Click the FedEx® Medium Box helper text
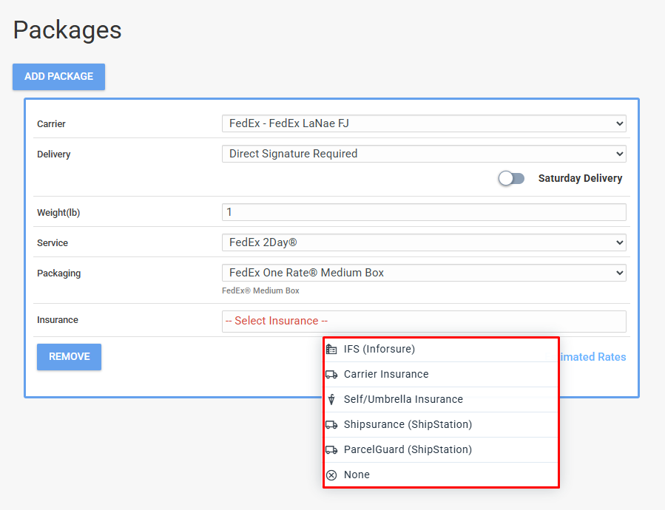This screenshot has width=665, height=510. click(260, 290)
